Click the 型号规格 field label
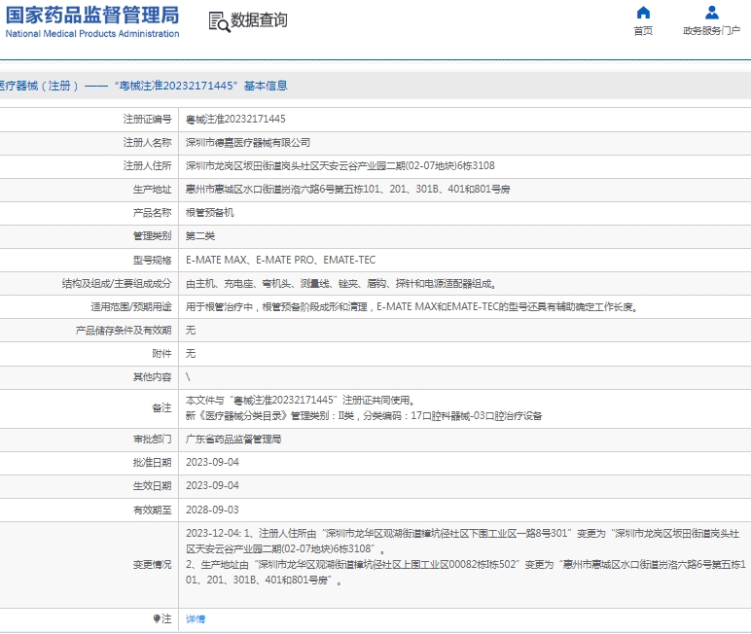This screenshot has width=751, height=634. click(x=152, y=260)
